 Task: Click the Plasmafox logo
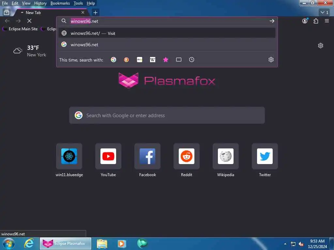167,81
